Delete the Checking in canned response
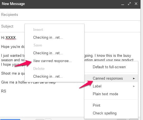The image size is (143, 120). click(x=48, y=77)
